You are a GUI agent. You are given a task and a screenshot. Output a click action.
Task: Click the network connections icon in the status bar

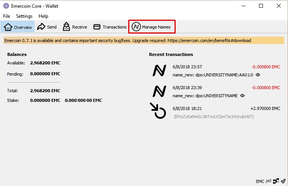(x=276, y=181)
